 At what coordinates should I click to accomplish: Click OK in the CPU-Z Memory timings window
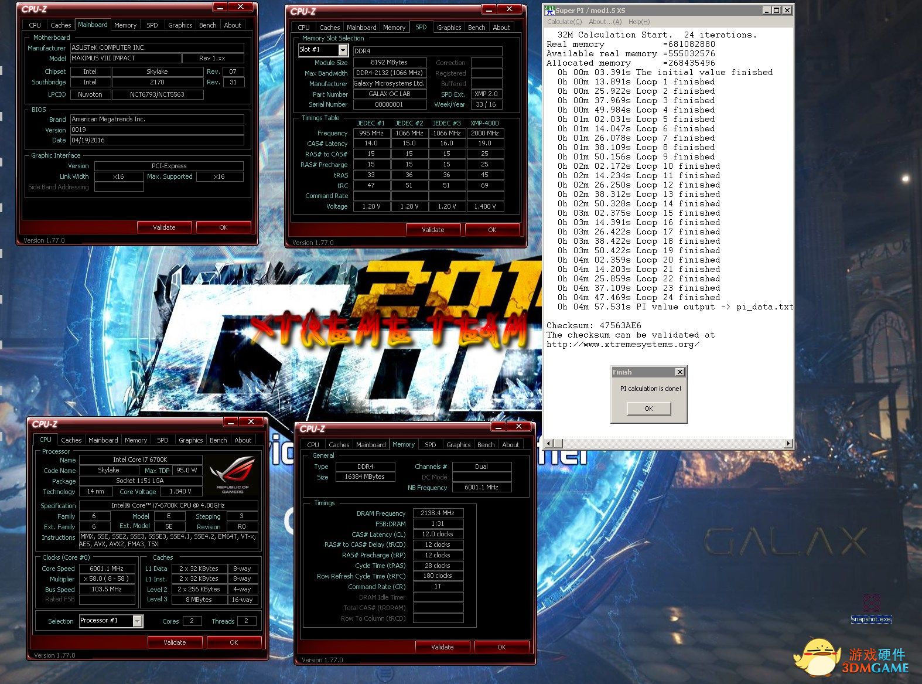click(x=501, y=647)
